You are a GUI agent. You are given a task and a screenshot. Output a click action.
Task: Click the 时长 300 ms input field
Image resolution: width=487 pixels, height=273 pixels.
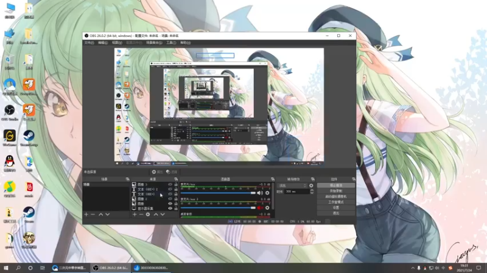296,192
